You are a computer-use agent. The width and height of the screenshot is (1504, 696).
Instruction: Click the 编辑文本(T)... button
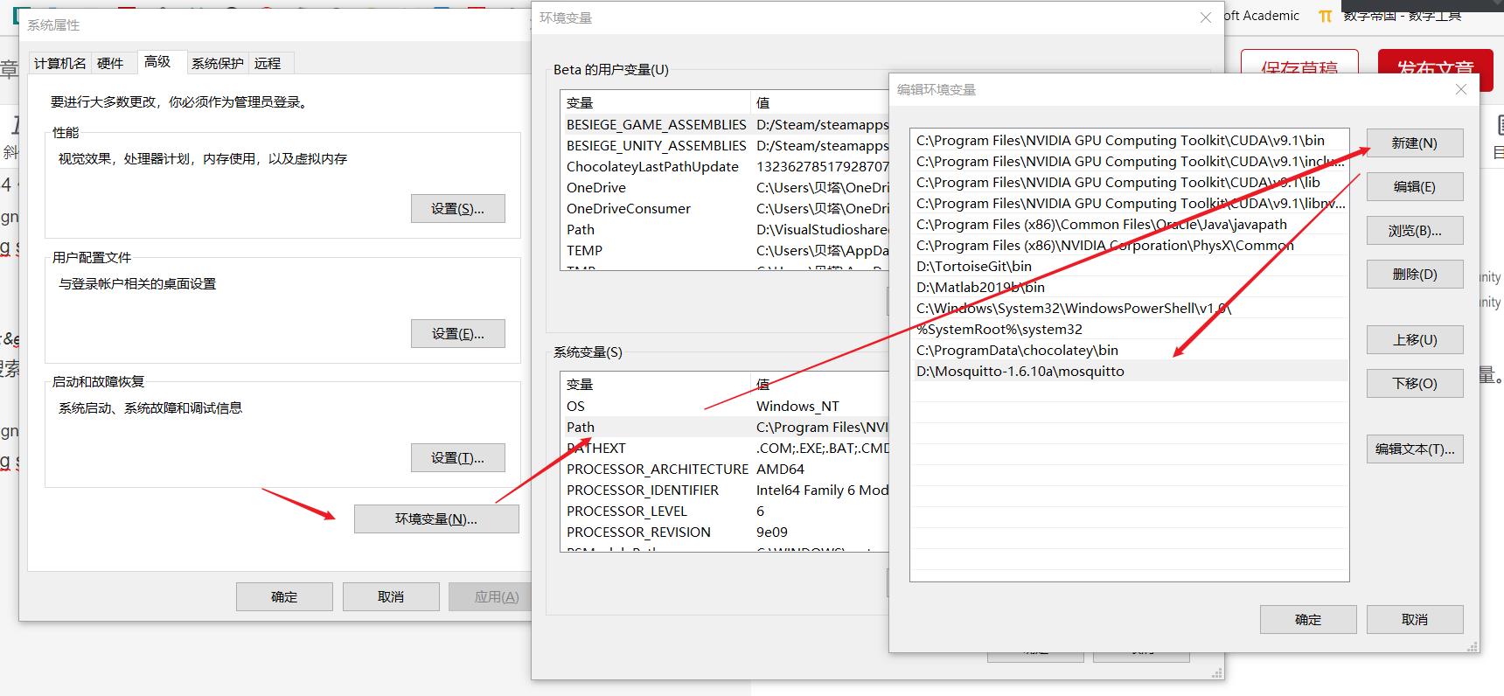click(1415, 449)
